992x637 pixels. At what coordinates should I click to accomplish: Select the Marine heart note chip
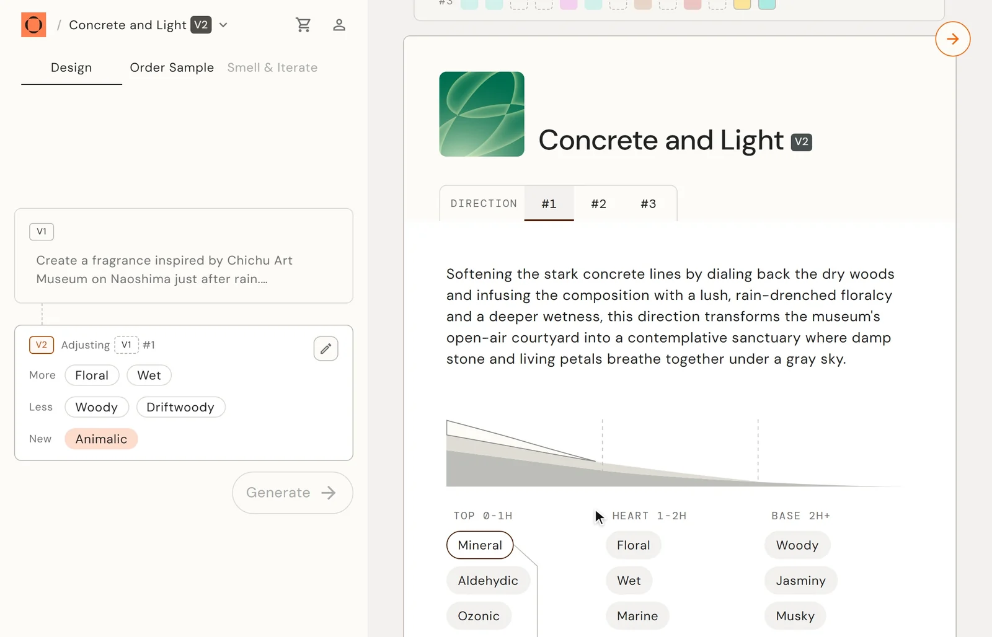637,616
